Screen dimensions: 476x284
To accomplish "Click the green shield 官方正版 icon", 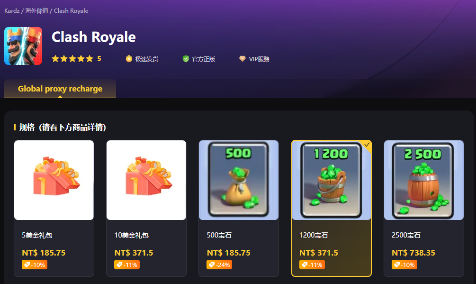I will click(x=186, y=59).
